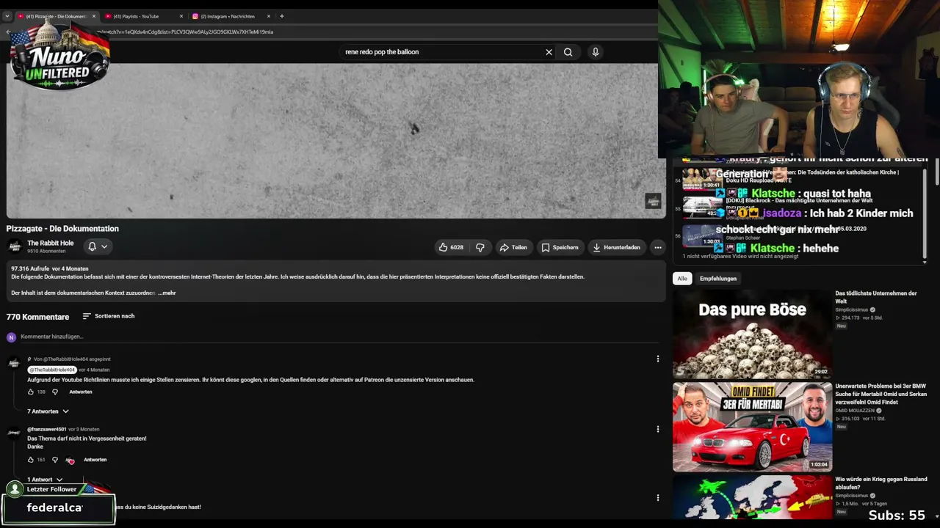Switch to the Instagram Nachrichten tab
940x528 pixels.
click(x=231, y=16)
